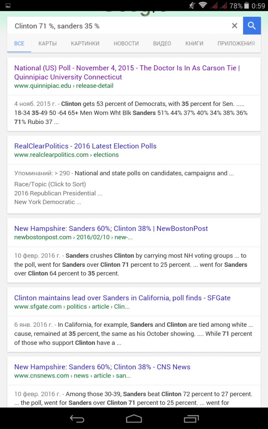This screenshot has height=429, width=268.
Task: Switch to the КАРТЫ tab
Action: click(x=48, y=43)
